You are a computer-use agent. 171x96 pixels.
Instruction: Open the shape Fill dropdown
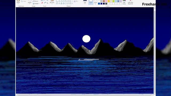(76, 1)
